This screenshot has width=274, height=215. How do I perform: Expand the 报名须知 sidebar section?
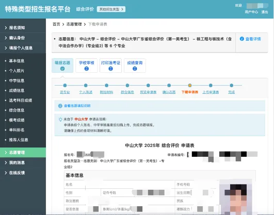point(23,28)
